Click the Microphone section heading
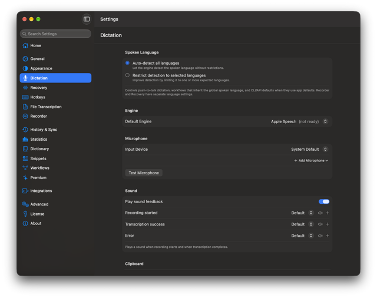The height and width of the screenshot is (298, 377). tap(136, 138)
